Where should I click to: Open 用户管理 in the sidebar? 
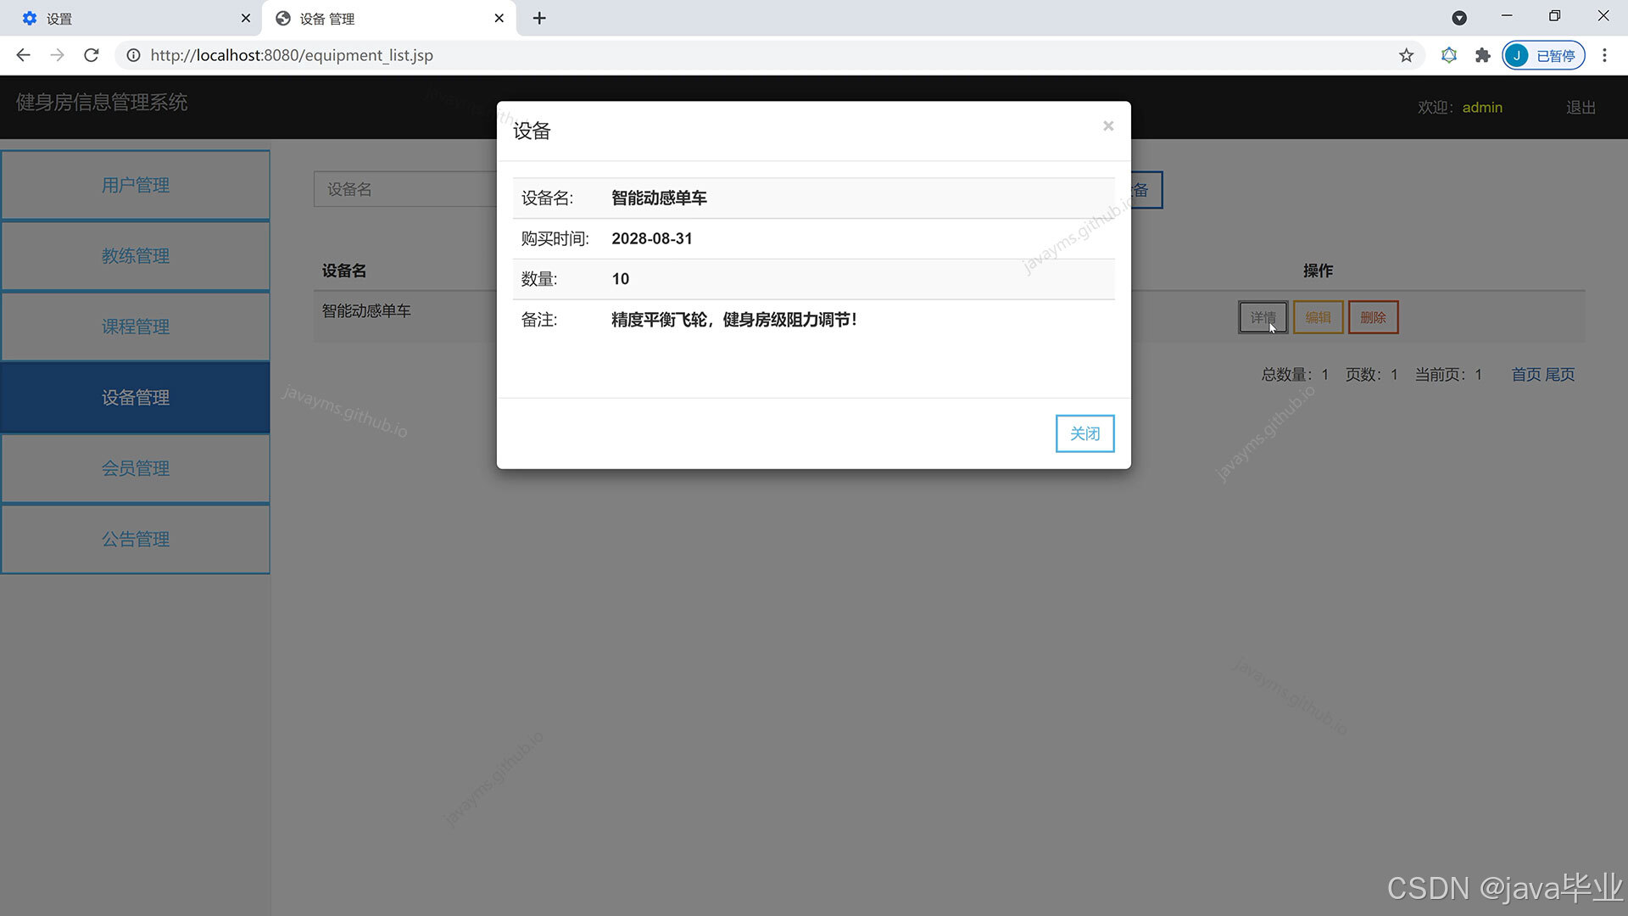tap(136, 185)
